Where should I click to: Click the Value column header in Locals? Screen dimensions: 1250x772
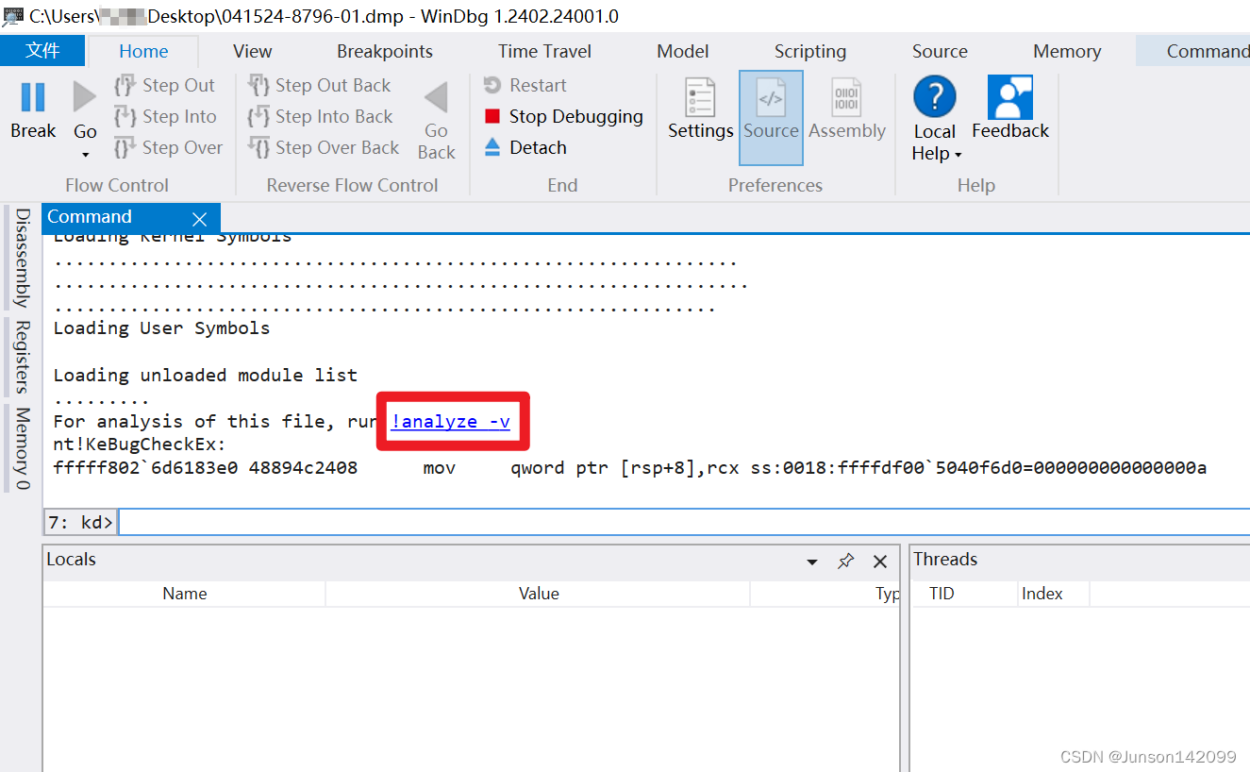pos(539,594)
